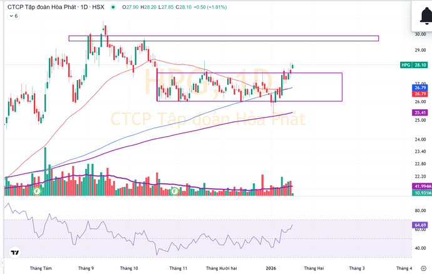Click the Tháng 9 time axis label

(x=86, y=268)
